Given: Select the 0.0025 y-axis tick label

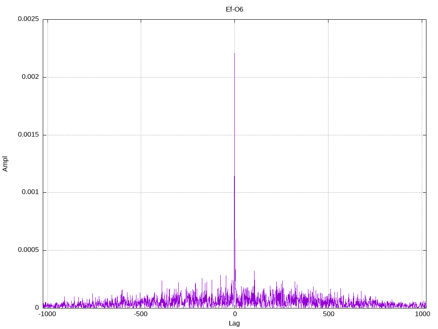Looking at the screenshot, I should [29, 19].
